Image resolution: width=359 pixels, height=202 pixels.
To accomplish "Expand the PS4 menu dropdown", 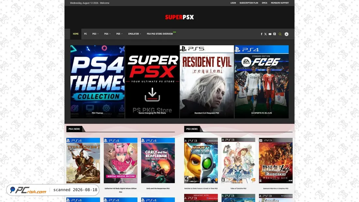I will 107,34.
